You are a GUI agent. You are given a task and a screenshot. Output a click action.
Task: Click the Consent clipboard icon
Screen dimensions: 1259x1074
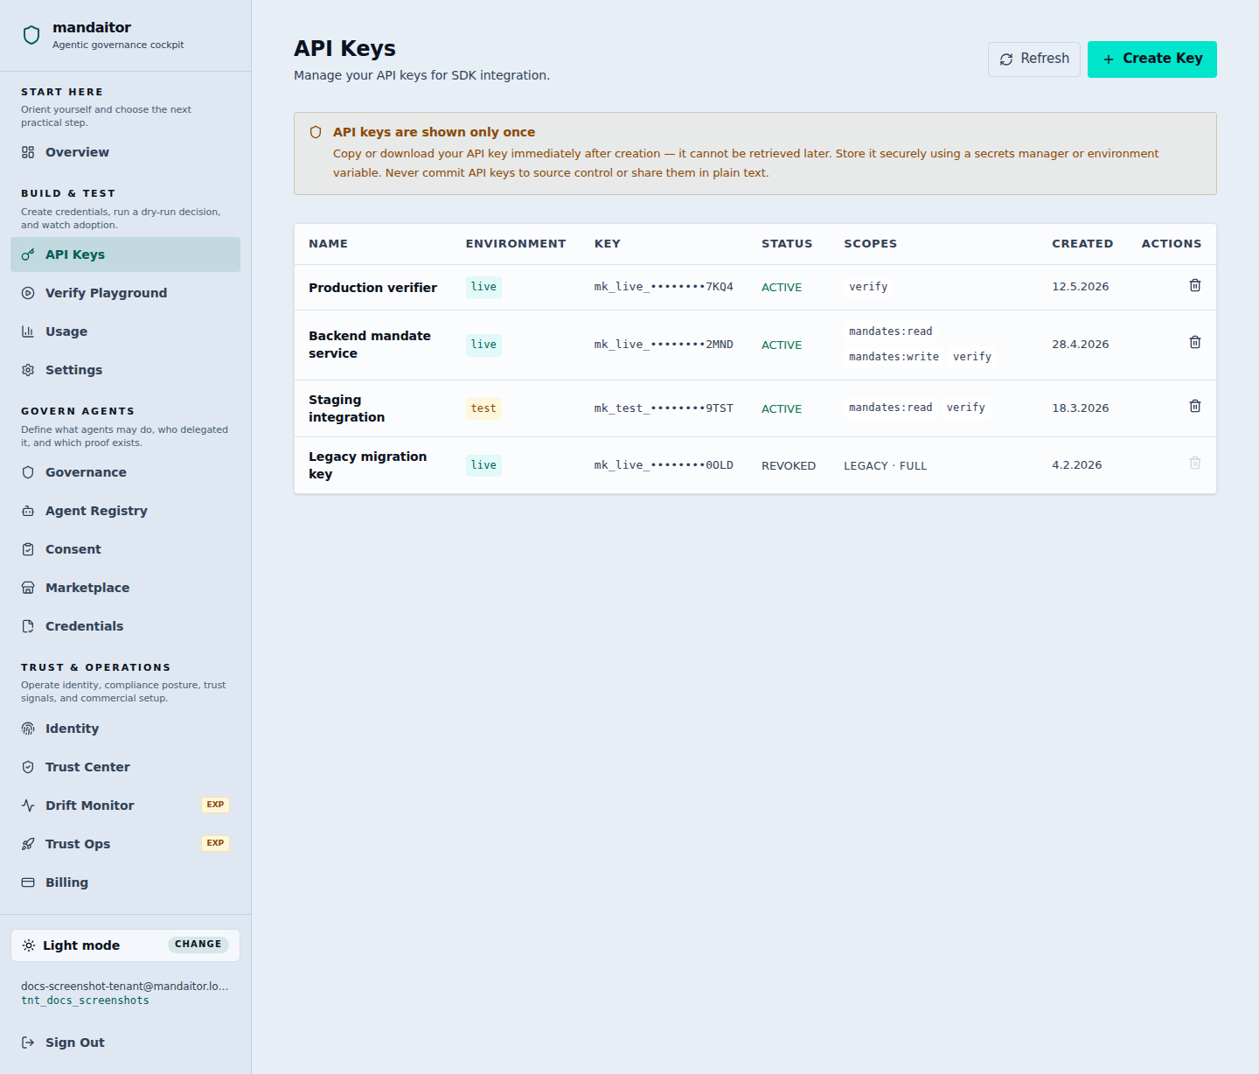click(x=28, y=549)
